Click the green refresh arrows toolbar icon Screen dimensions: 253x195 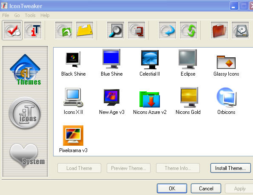[x=188, y=30]
